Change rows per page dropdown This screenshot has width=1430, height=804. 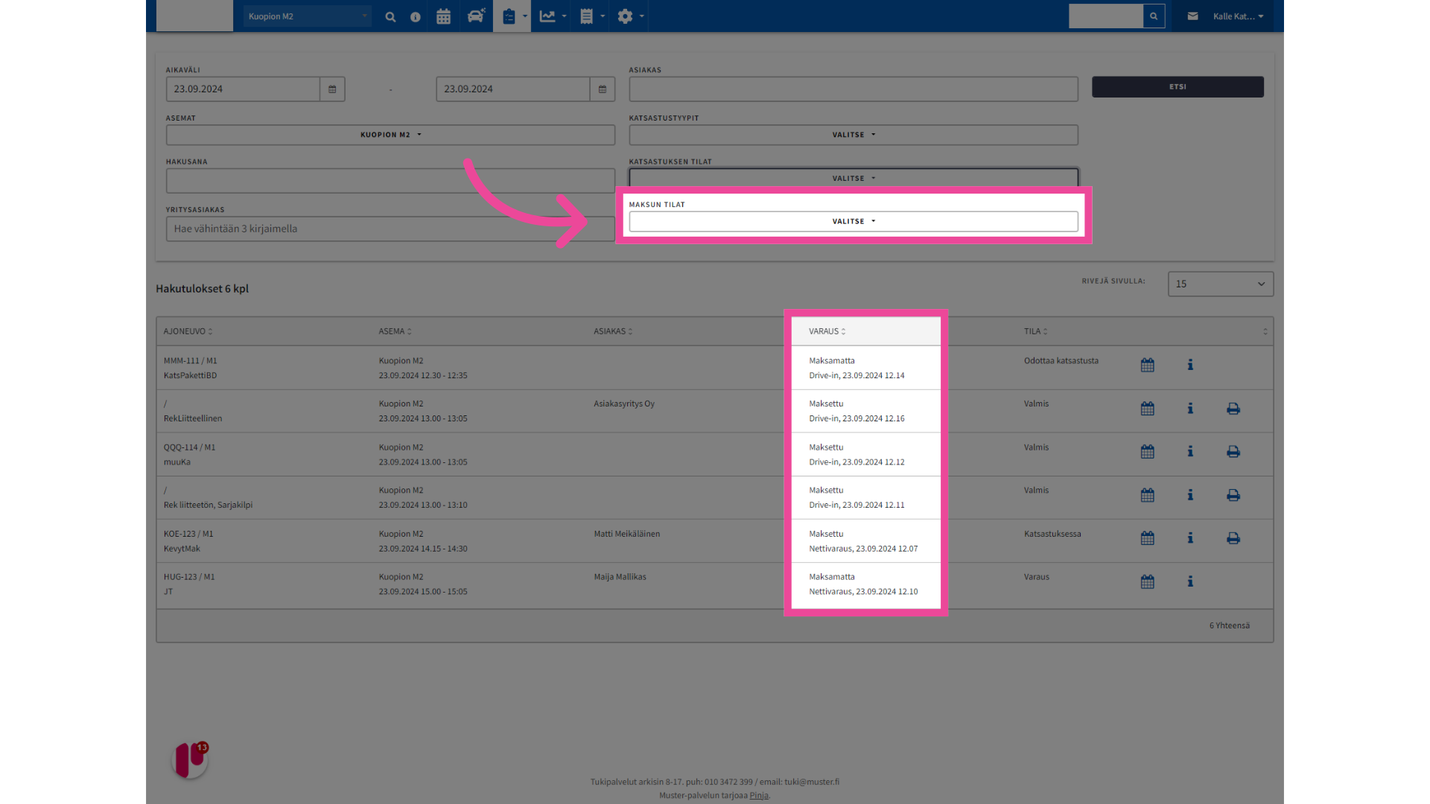[x=1220, y=284]
